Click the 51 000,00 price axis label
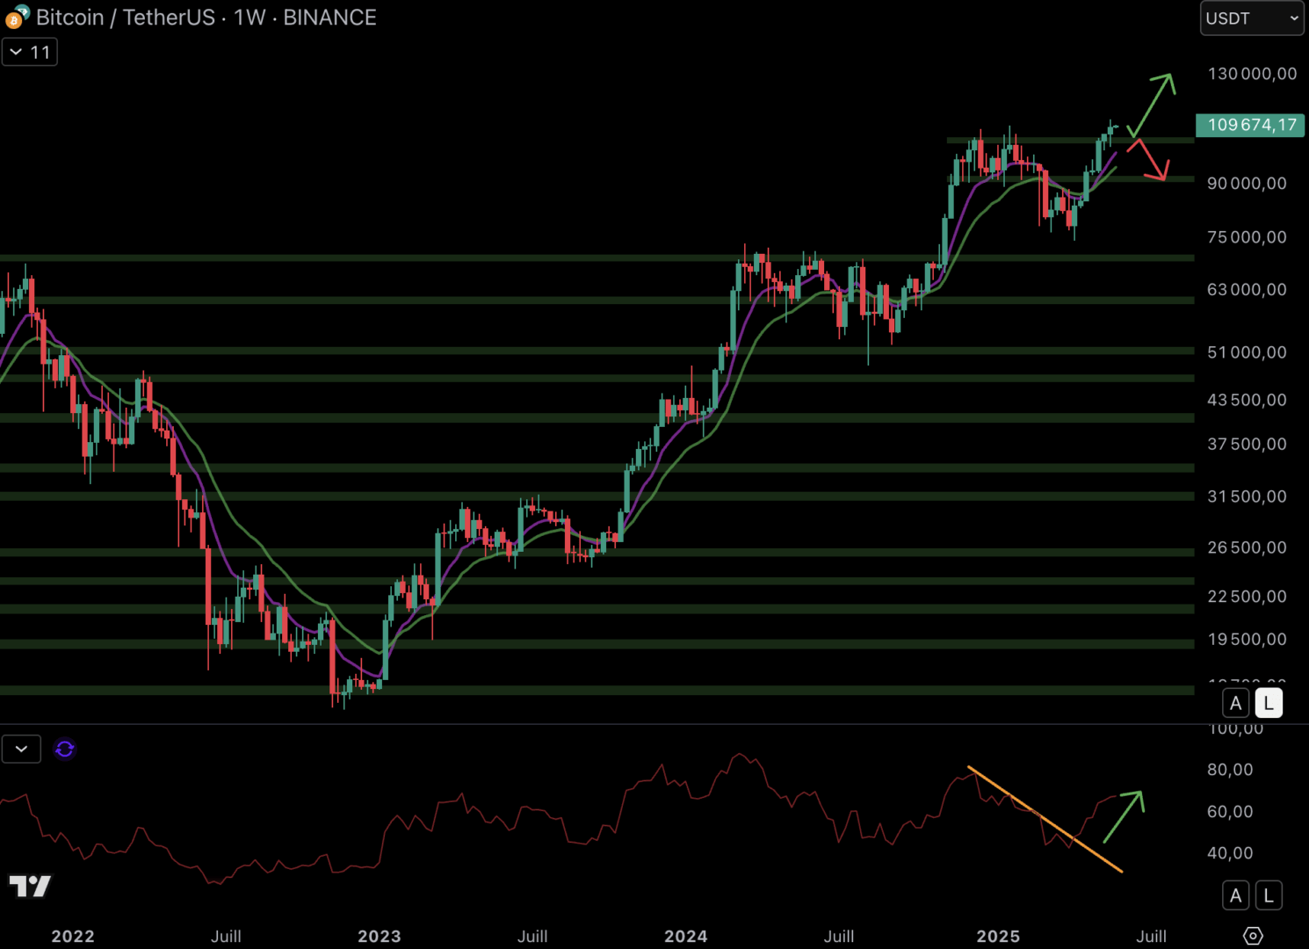This screenshot has width=1309, height=949. pyautogui.click(x=1247, y=352)
